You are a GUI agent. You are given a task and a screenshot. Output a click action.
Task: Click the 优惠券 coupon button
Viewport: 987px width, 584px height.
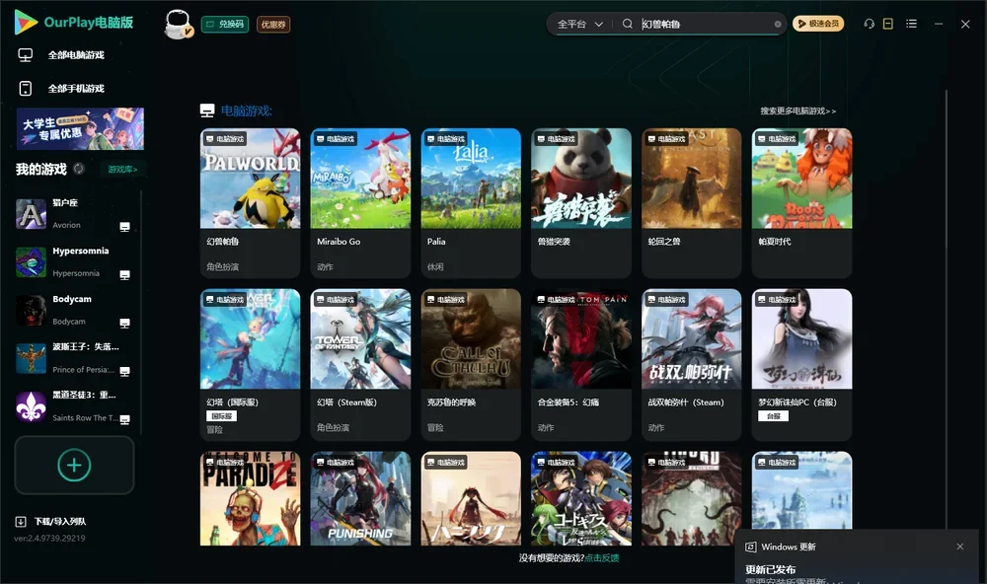273,25
